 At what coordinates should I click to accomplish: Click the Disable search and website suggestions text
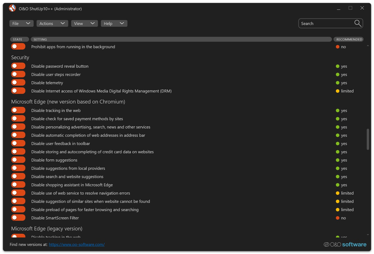pyautogui.click(x=67, y=177)
